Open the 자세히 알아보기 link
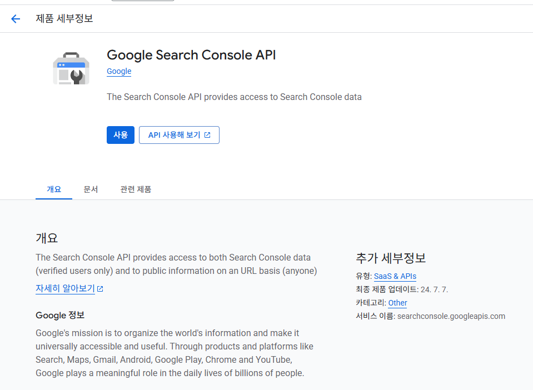 tap(65, 288)
